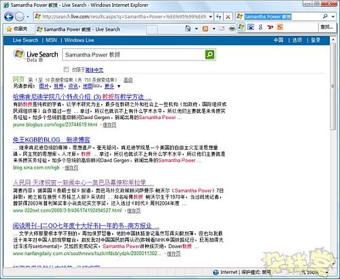Refresh the page with the refresh icon

[x=218, y=16]
